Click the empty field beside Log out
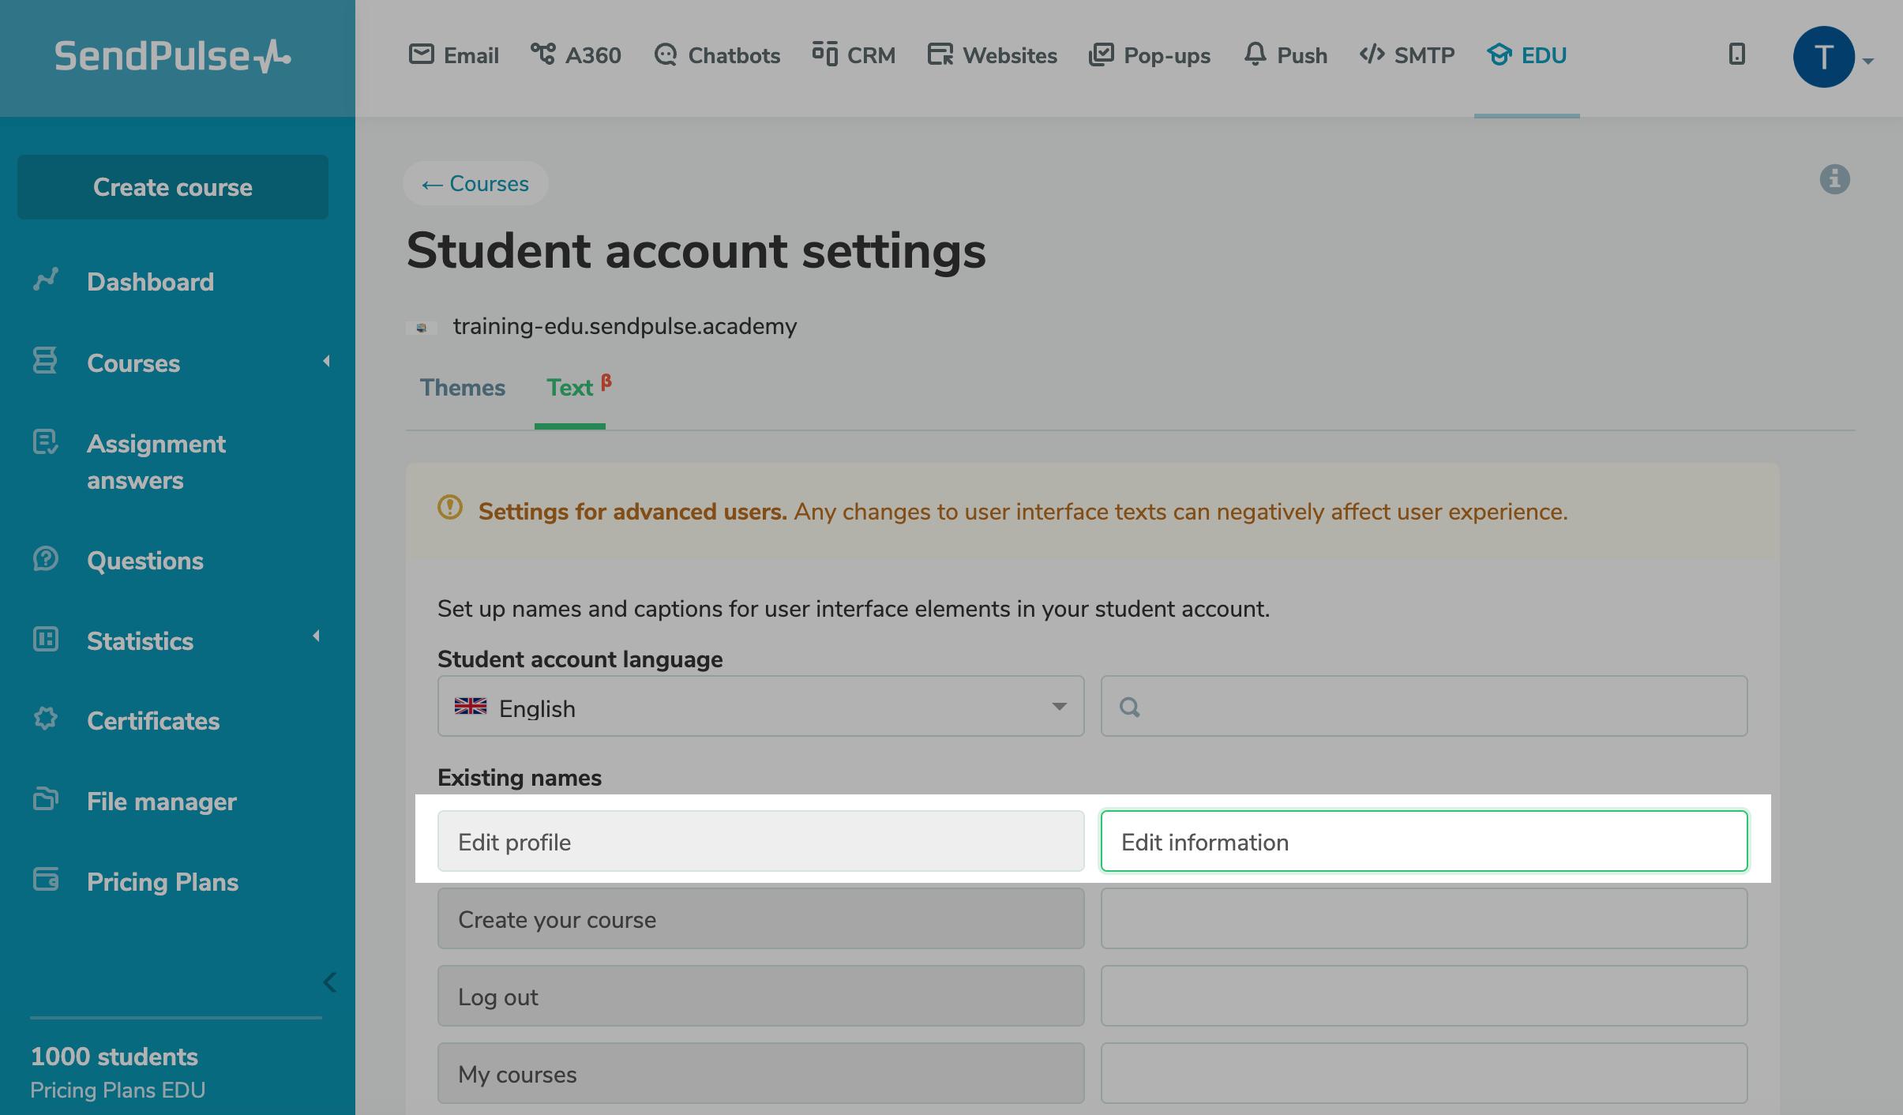The height and width of the screenshot is (1115, 1903). [1424, 996]
